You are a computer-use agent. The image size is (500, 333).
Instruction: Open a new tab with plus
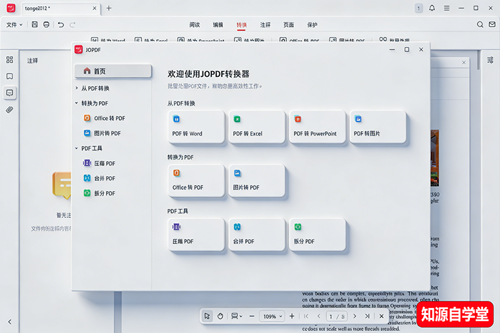point(109,8)
